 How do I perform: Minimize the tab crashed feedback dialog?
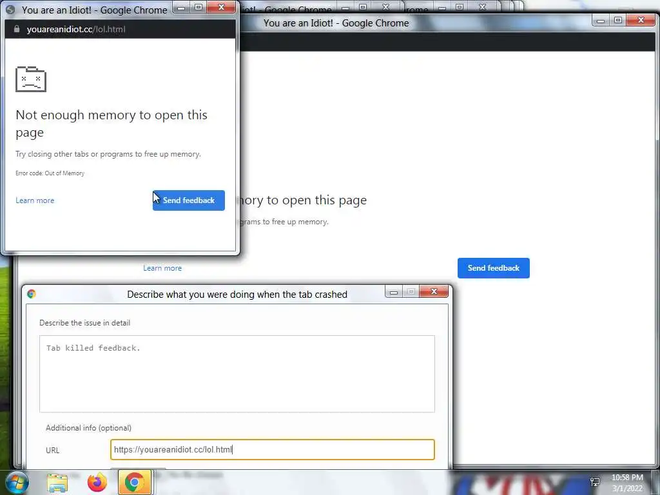pyautogui.click(x=394, y=291)
